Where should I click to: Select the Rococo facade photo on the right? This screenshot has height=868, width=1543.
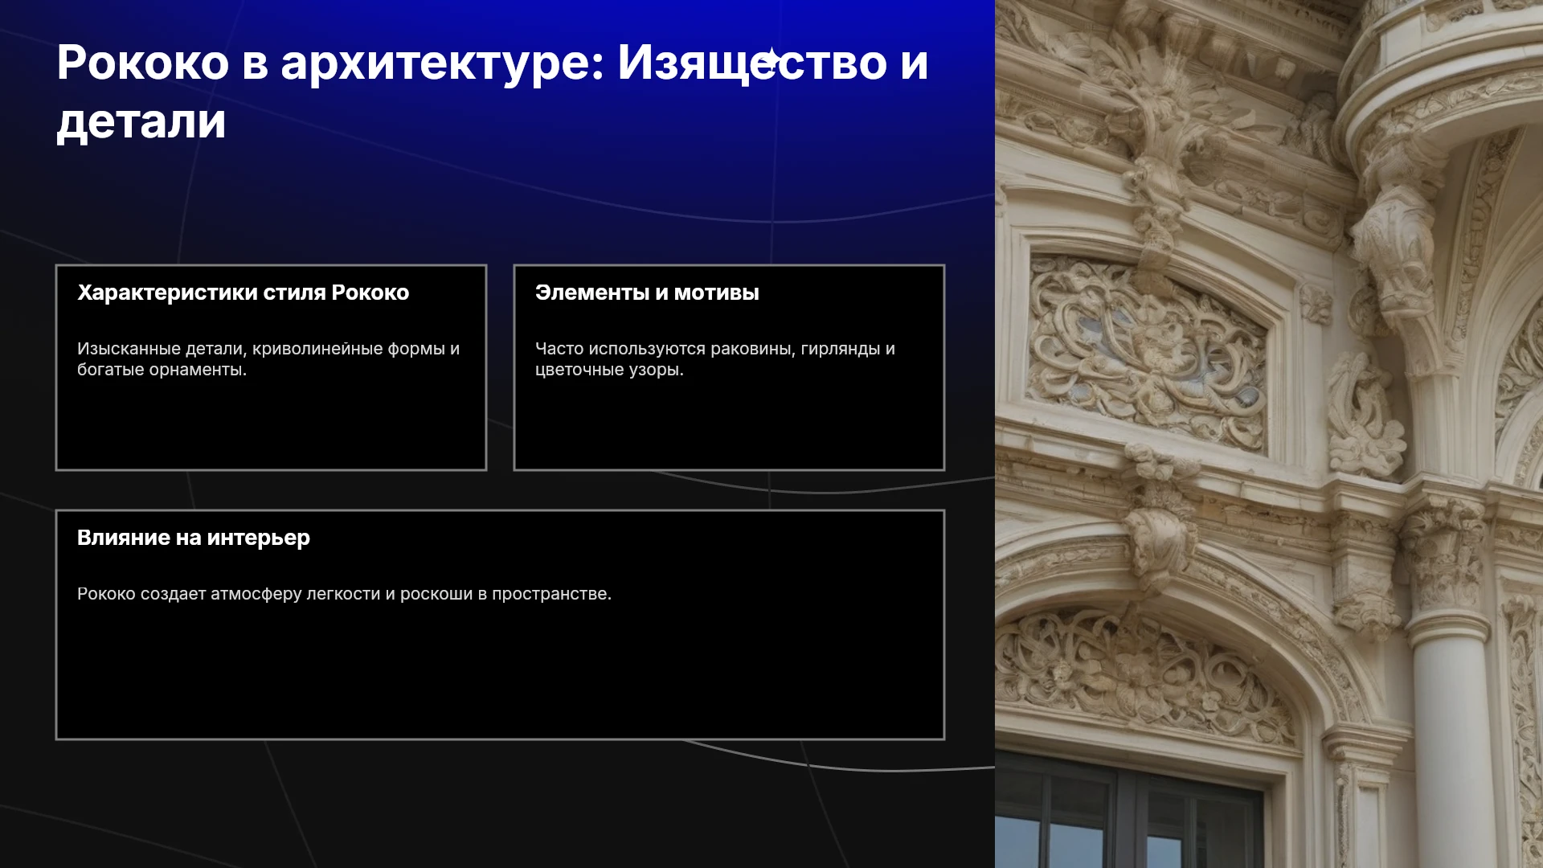(1269, 434)
